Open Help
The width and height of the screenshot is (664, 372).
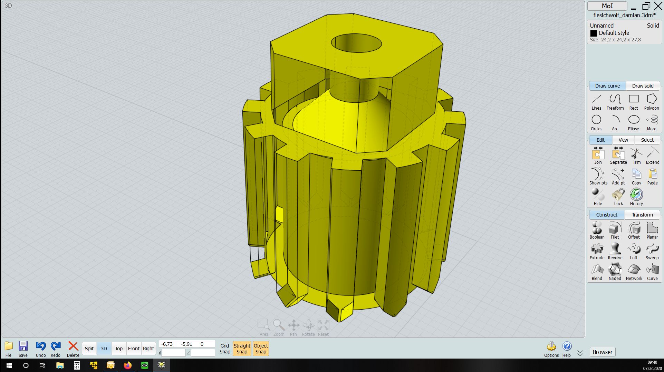click(x=567, y=349)
